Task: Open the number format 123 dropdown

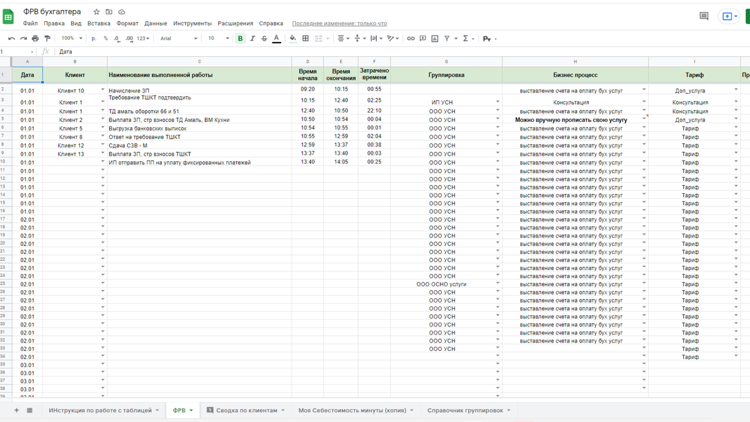Action: click(143, 39)
